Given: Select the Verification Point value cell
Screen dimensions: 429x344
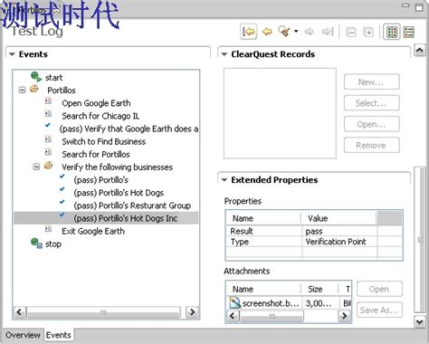Looking at the screenshot, I should tap(339, 242).
